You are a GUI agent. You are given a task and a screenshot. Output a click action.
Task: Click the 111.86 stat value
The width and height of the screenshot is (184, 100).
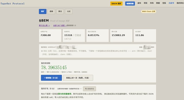140,35
